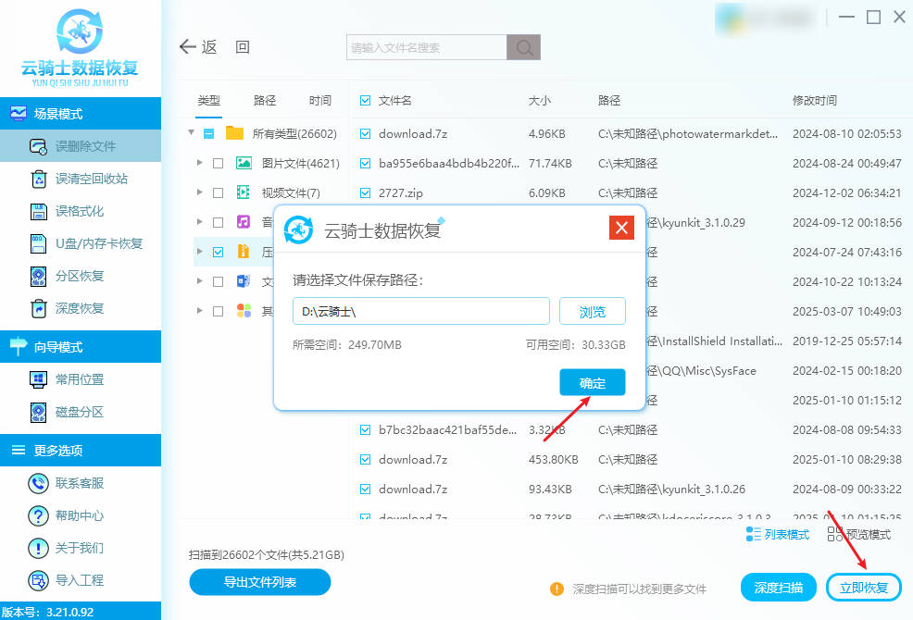Open the 更多选项 section header
This screenshot has width=913, height=620.
tap(81, 450)
